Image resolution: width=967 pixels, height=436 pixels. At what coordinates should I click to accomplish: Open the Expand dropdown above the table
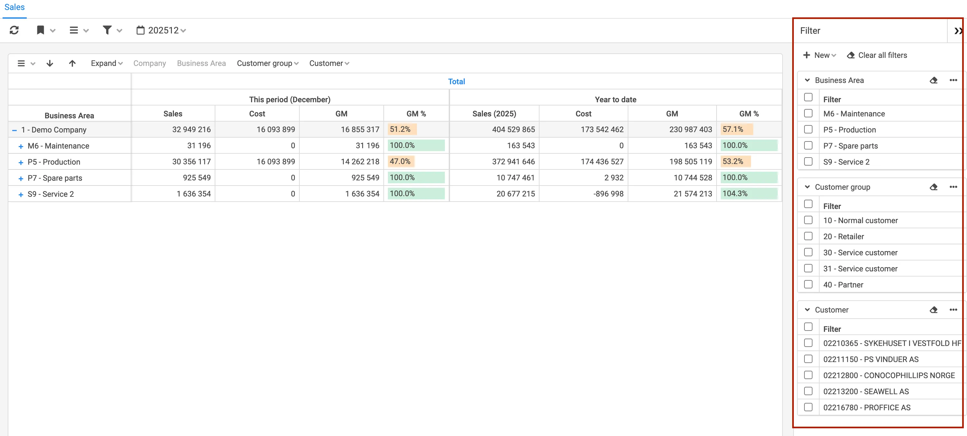[x=107, y=63]
